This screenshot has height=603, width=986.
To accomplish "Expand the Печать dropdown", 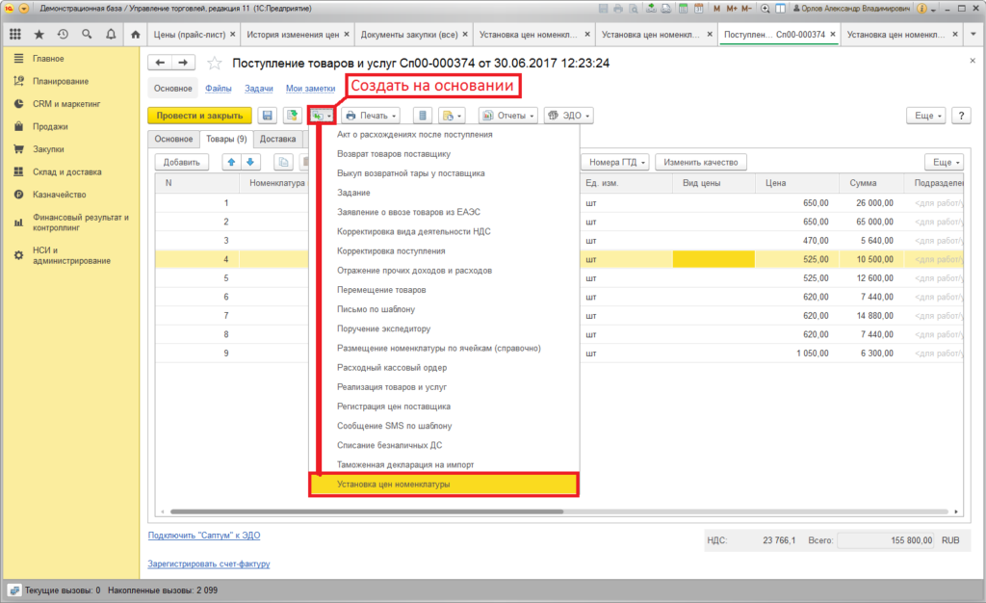I will coord(370,116).
